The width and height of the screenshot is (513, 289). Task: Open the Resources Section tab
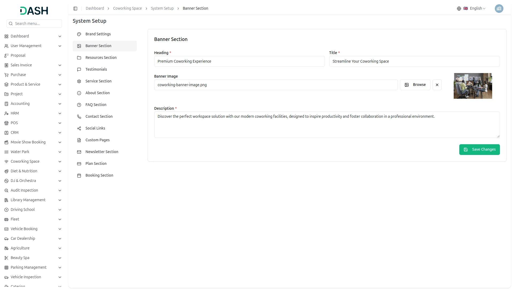point(101,58)
